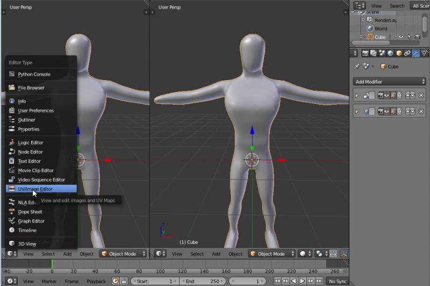430x286 pixels.
Task: Open the Modifiers tab wrench icon
Action: pos(416,53)
